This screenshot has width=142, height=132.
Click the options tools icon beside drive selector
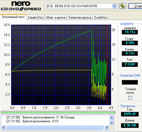123,6
